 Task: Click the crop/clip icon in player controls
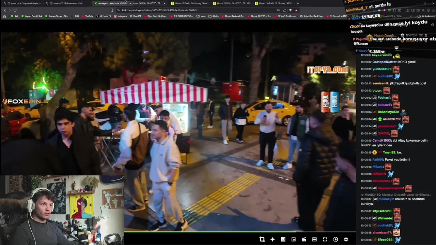tap(262, 240)
